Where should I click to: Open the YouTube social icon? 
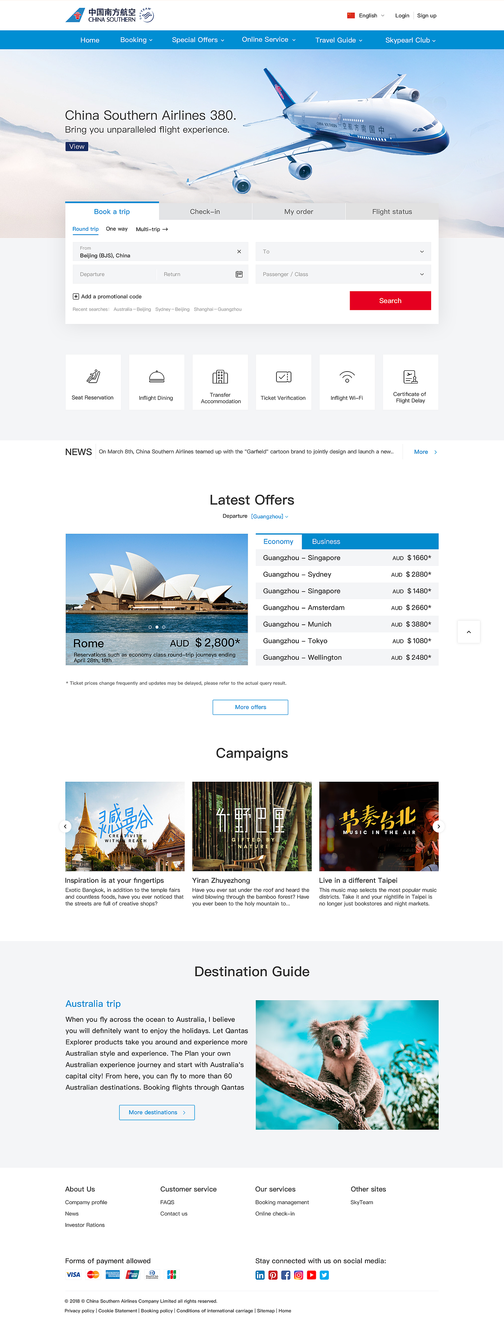311,1275
